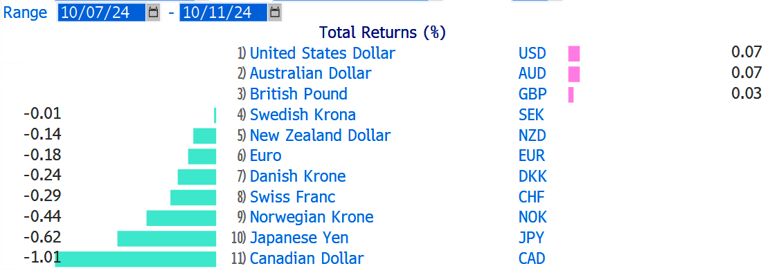Select the Danish Krone entry
The image size is (770, 275).
(x=298, y=176)
